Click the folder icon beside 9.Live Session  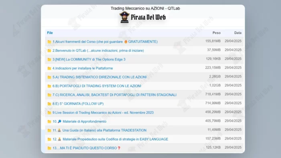click(49, 113)
